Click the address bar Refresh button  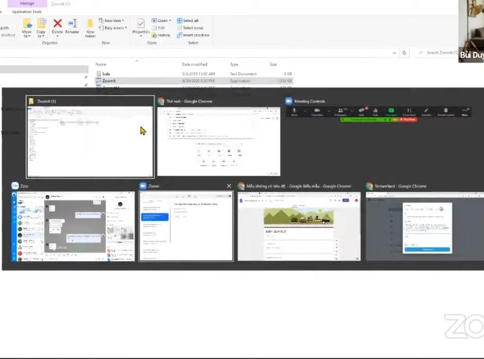405,53
